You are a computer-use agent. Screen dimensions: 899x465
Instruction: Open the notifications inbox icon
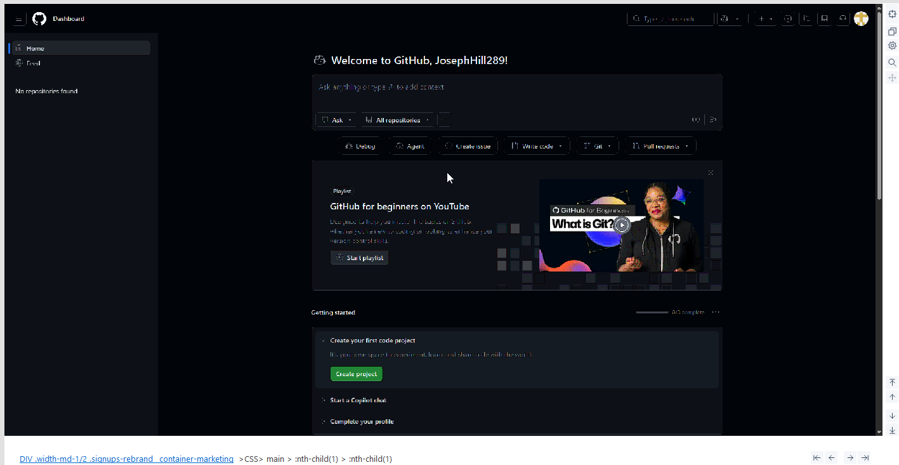coord(843,19)
